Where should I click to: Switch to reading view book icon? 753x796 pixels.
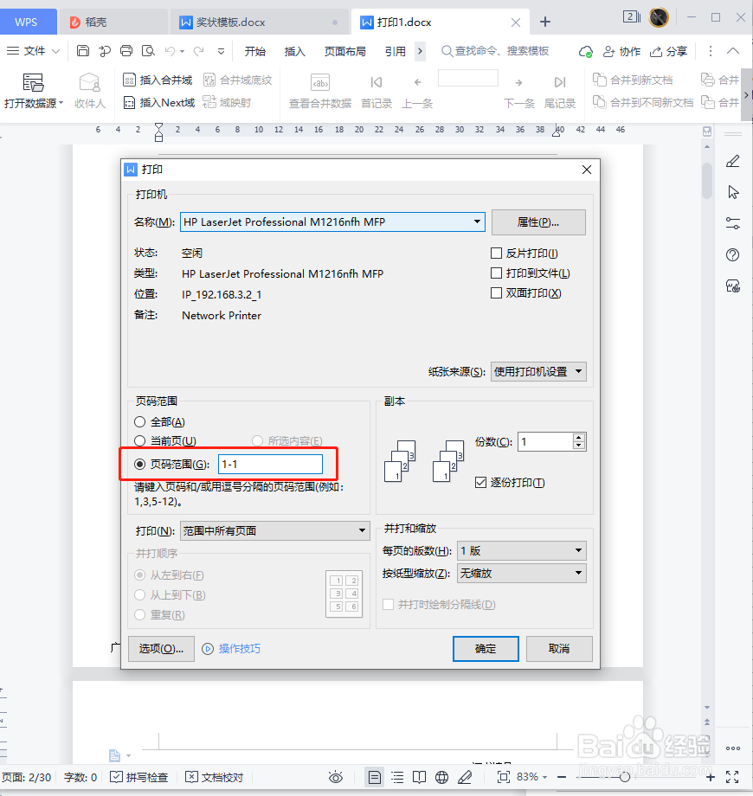[x=420, y=777]
